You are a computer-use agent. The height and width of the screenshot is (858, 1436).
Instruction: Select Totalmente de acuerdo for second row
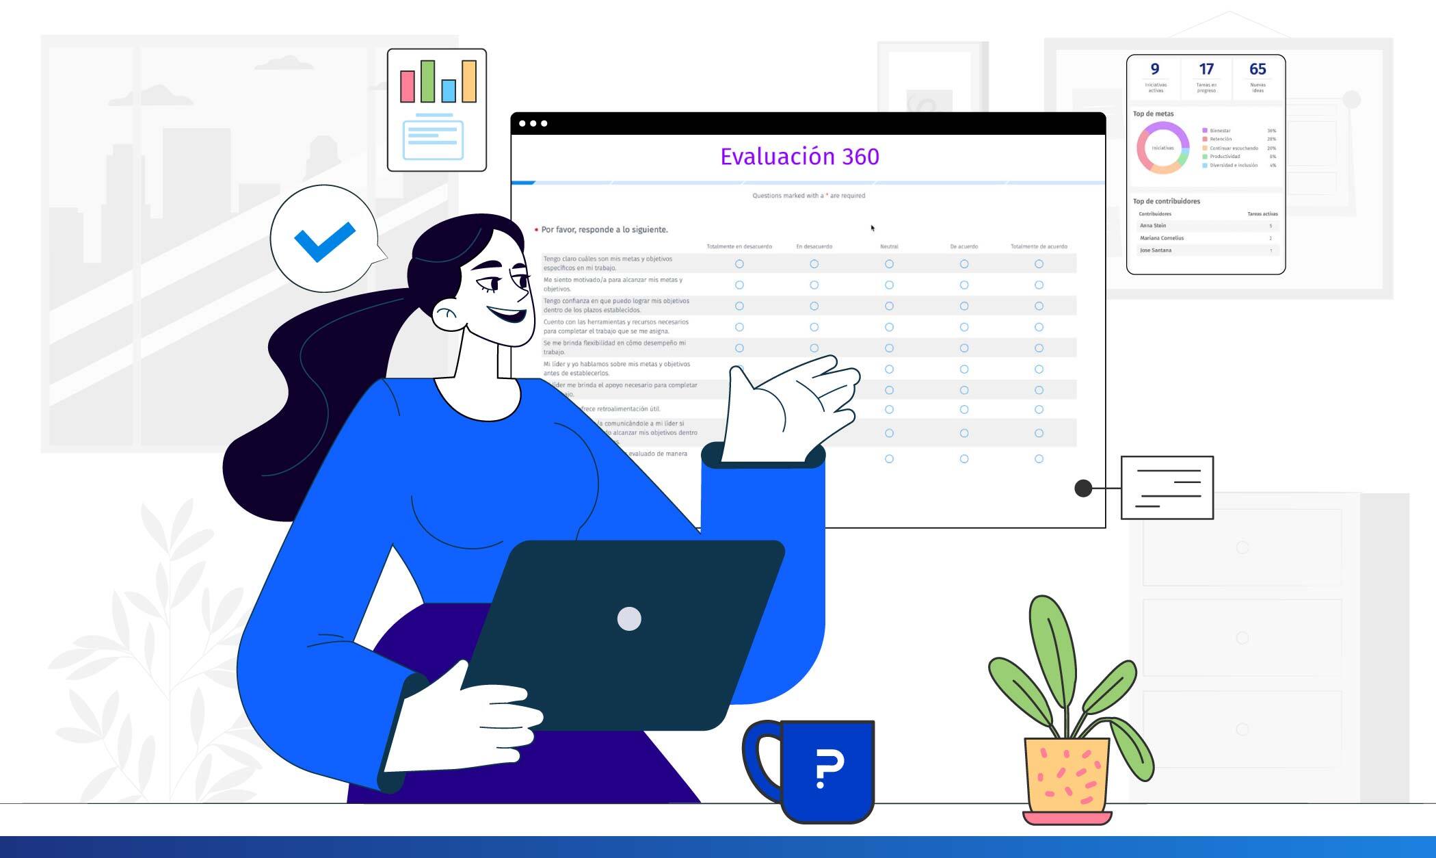[1041, 285]
